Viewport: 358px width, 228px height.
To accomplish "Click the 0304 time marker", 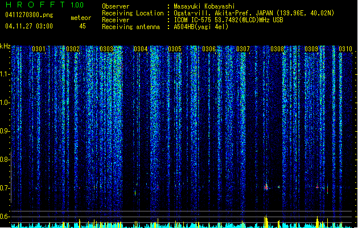I will pos(141,49).
